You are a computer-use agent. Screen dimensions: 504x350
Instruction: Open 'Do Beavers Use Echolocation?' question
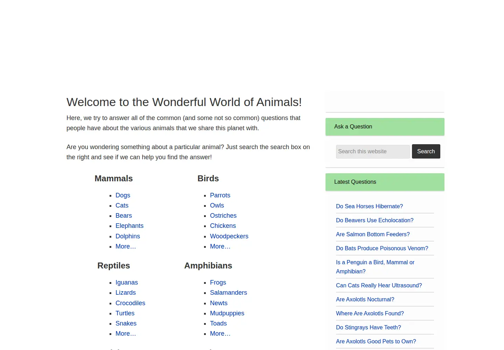pos(374,220)
